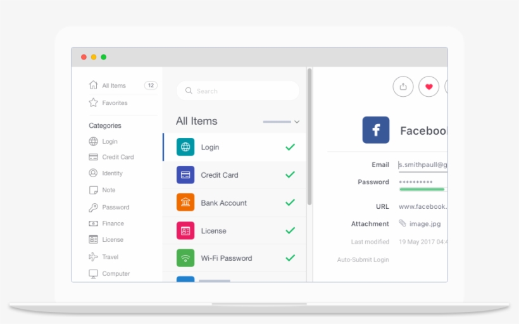
Task: Expand the All Items sort dropdown chevron
Action: tap(297, 121)
